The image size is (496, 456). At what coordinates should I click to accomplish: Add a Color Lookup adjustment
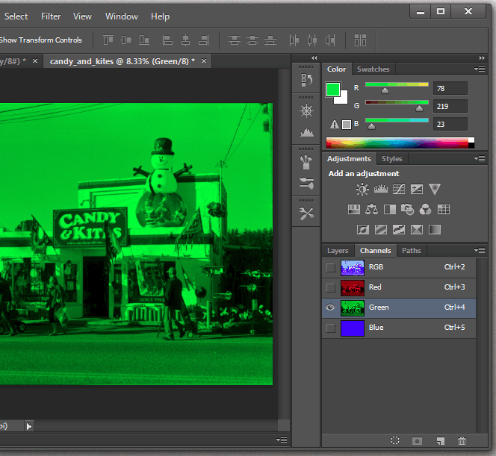(x=444, y=209)
